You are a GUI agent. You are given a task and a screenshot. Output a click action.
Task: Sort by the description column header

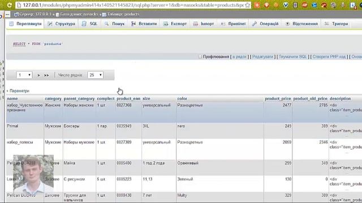pos(340,99)
